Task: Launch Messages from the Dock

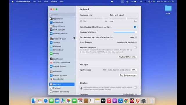Action: [x=51, y=101]
